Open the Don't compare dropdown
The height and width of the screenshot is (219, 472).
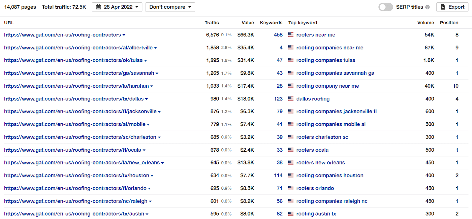pyautogui.click(x=170, y=7)
